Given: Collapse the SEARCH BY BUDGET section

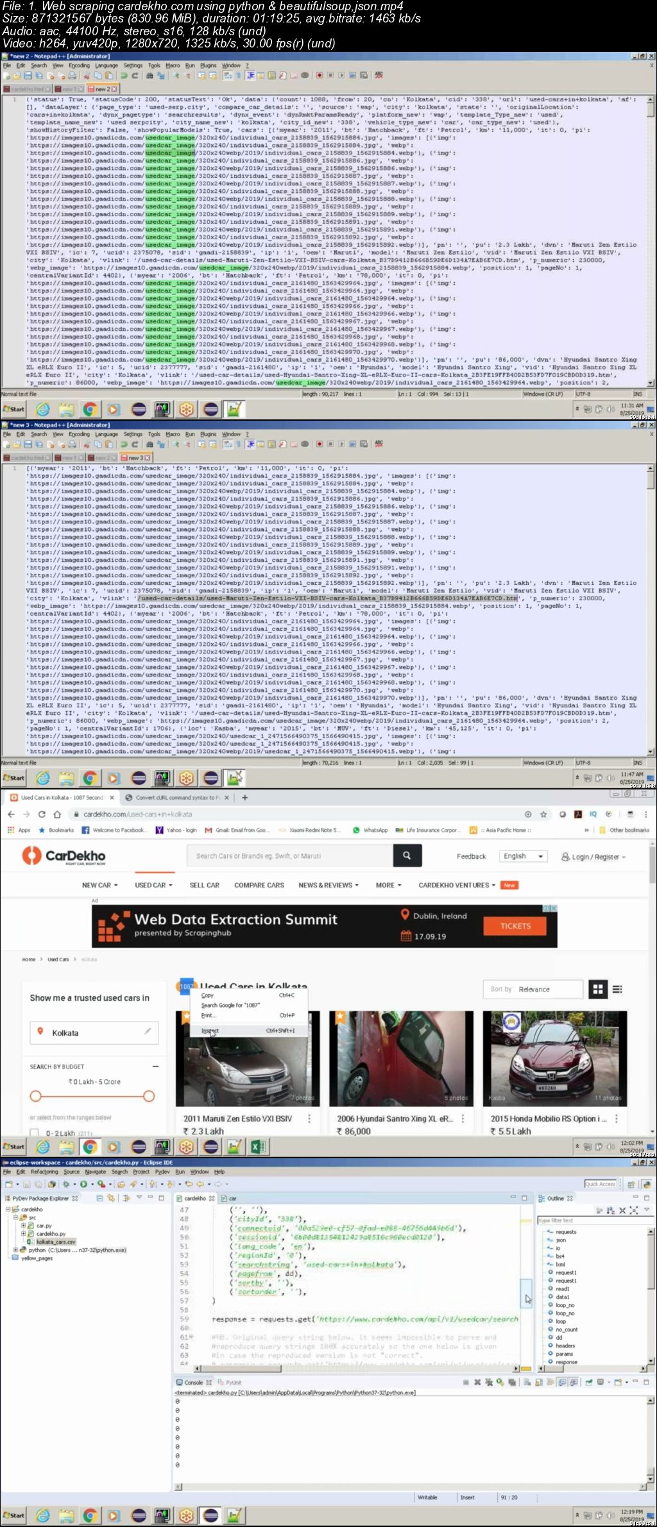Looking at the screenshot, I should point(155,1067).
